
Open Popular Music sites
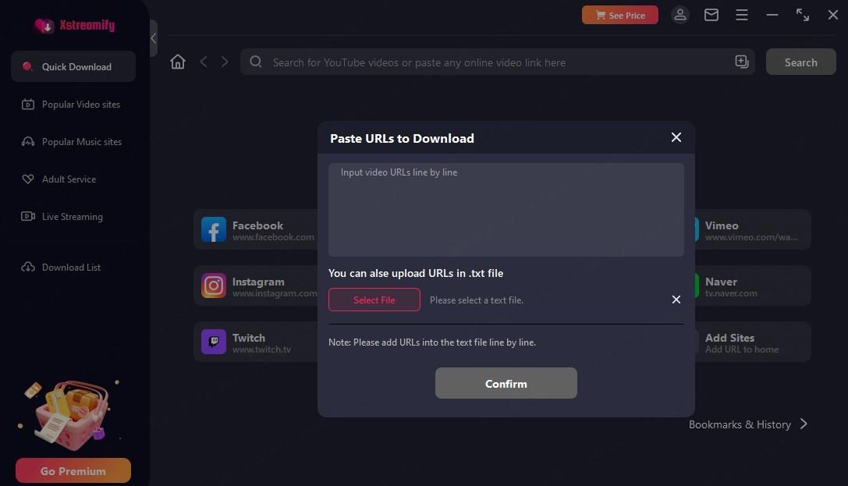tap(73, 142)
